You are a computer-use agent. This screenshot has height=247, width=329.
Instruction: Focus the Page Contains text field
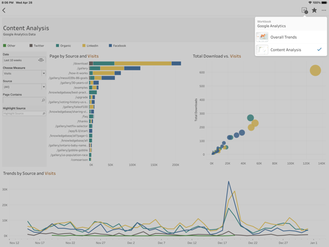coord(24,100)
